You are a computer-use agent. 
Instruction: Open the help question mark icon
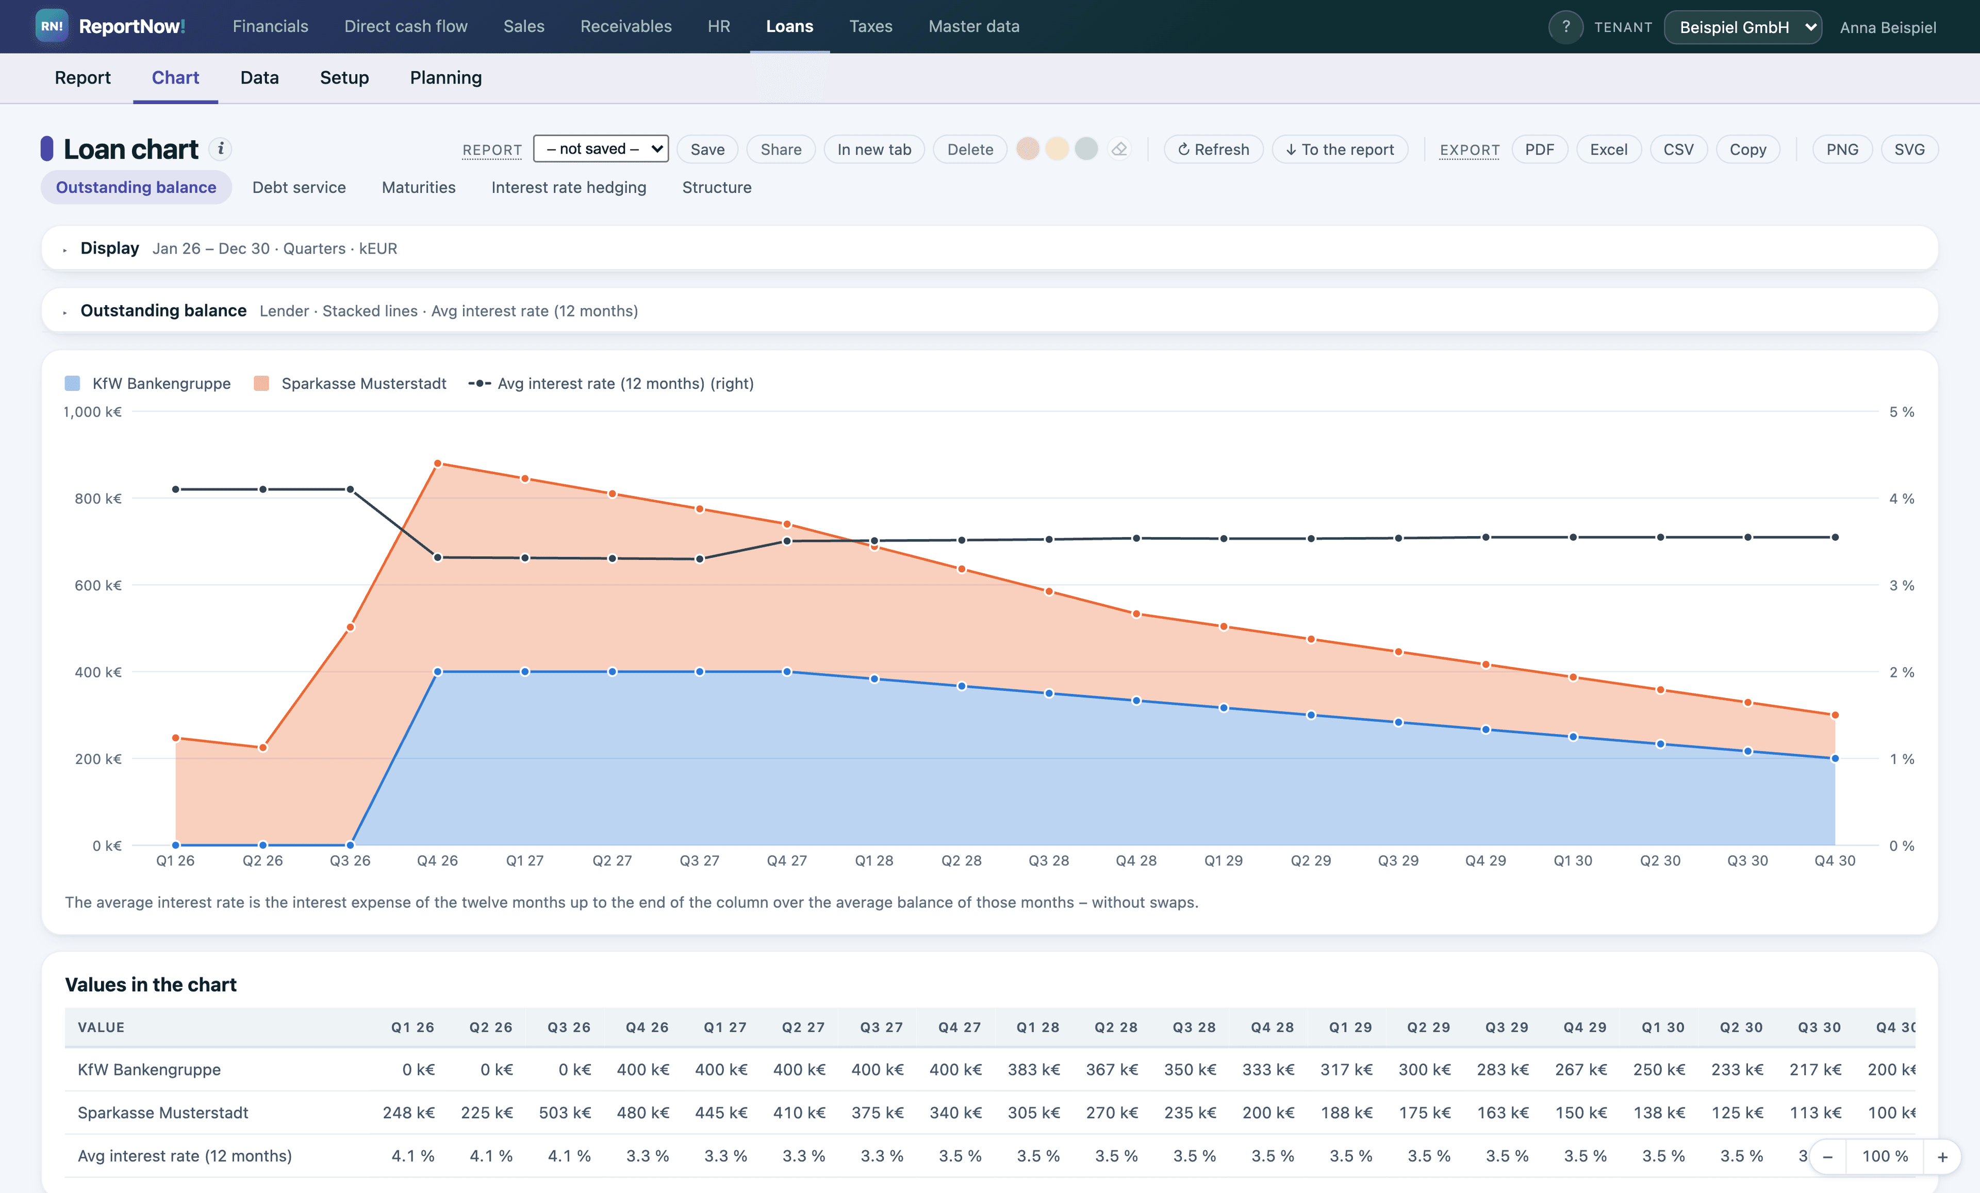pyautogui.click(x=1565, y=27)
